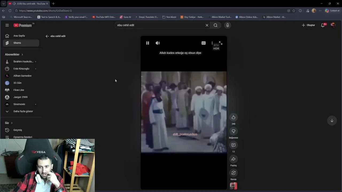Open the comments panel with 13 comments

(x=234, y=145)
